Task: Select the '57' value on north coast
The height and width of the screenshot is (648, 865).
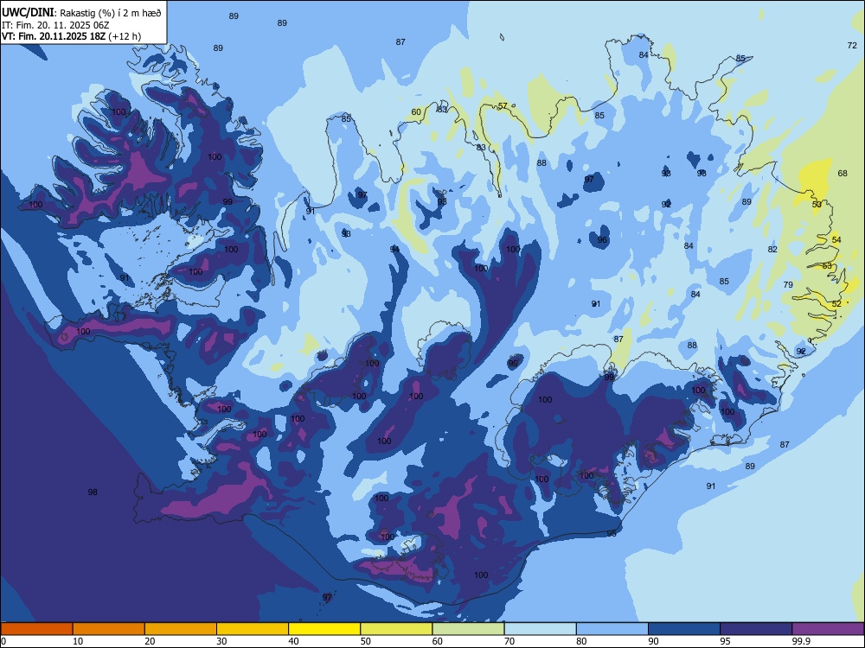Action: point(503,105)
